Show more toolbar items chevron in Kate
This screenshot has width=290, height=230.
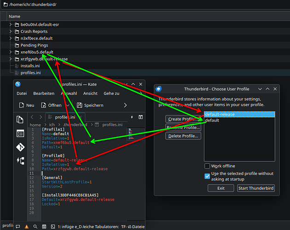click(x=125, y=105)
